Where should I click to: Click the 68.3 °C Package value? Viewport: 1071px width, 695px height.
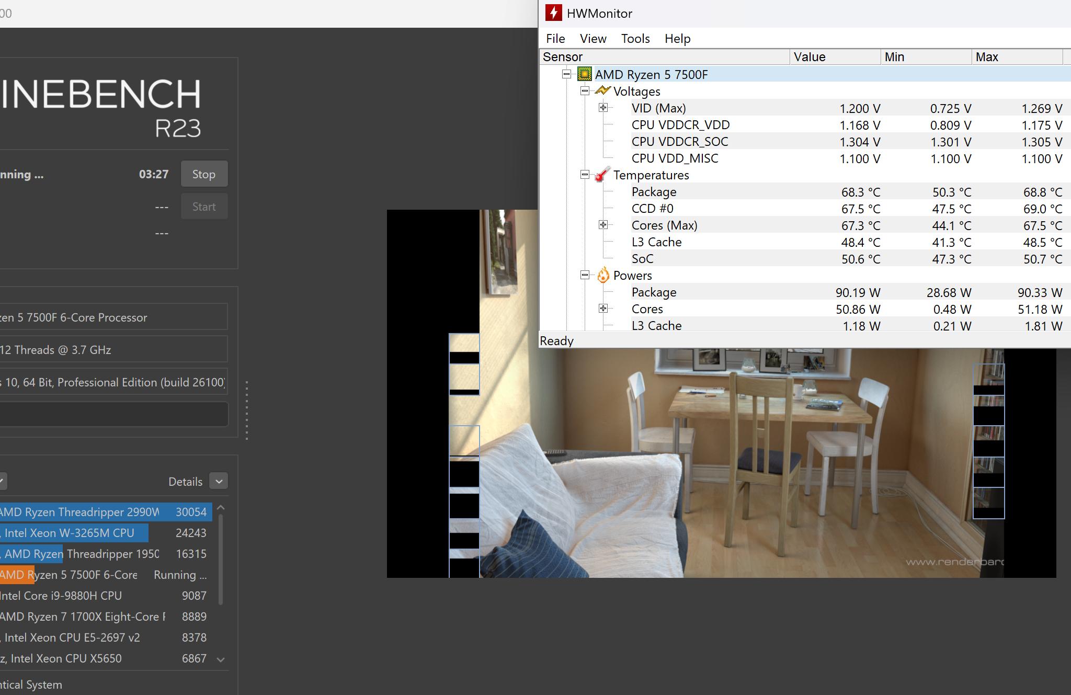(861, 192)
